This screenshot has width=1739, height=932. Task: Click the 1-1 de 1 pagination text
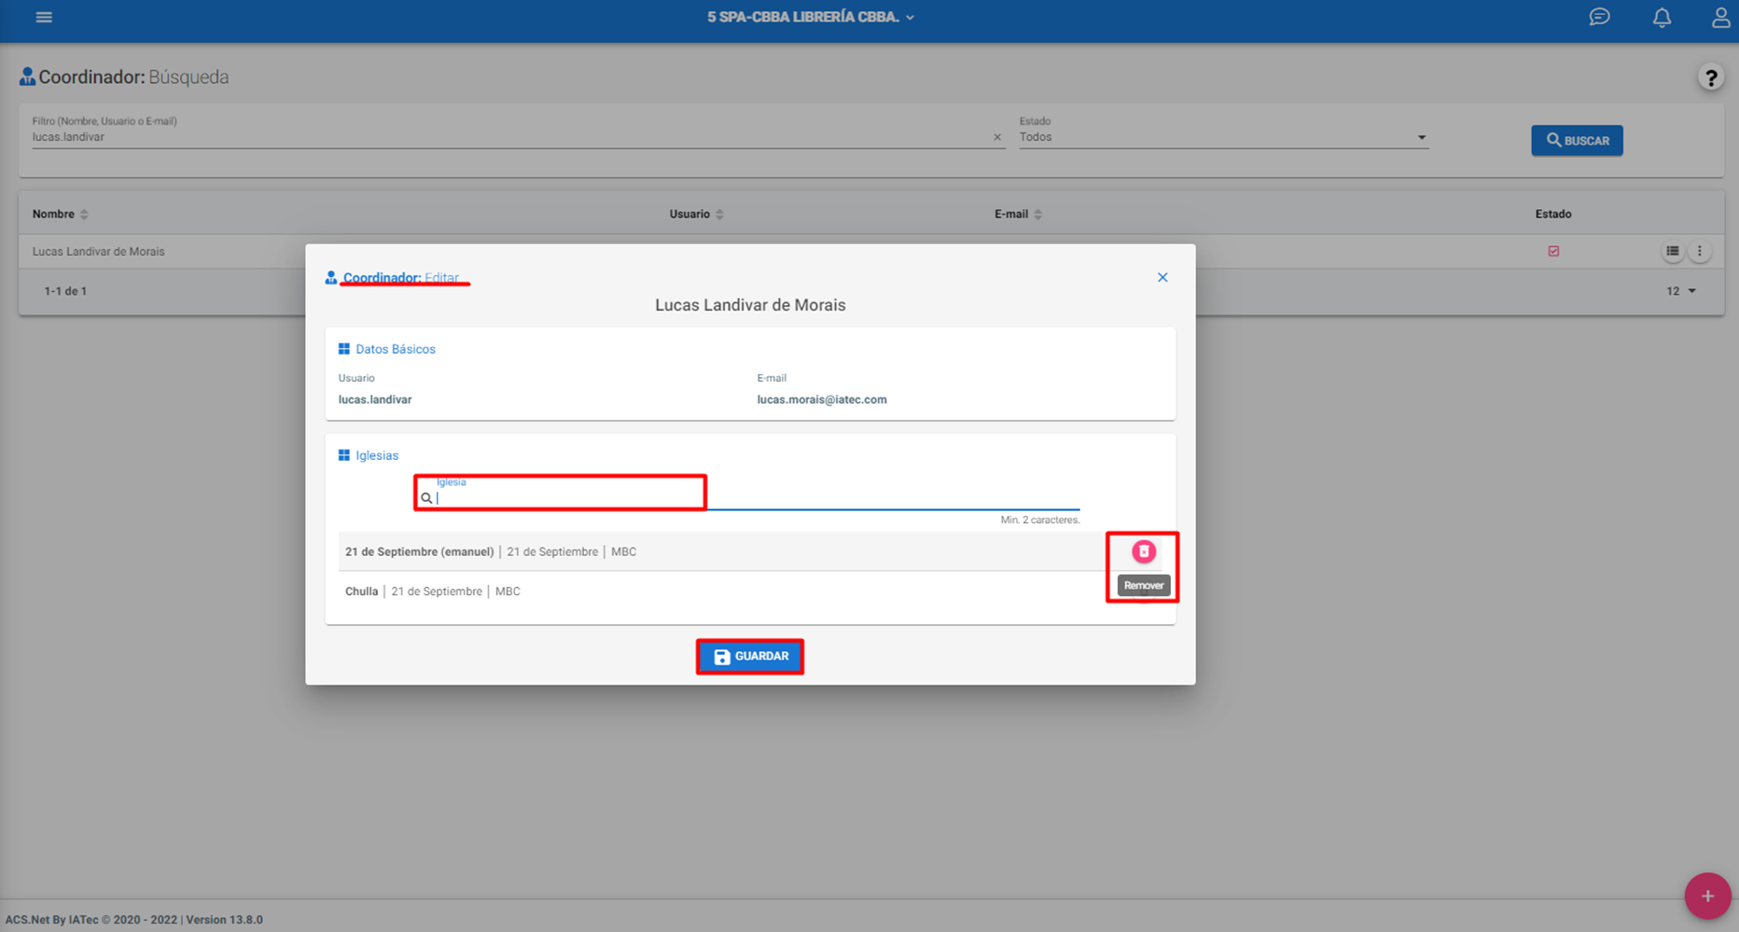[65, 291]
